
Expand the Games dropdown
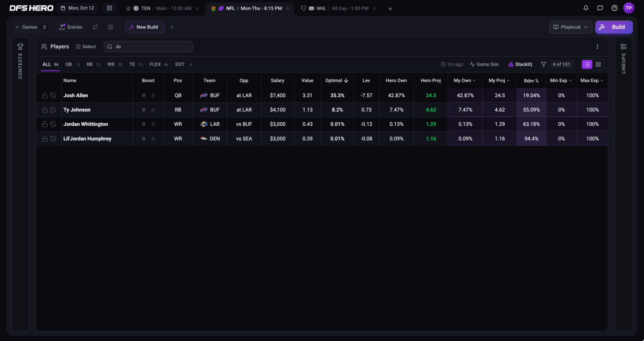point(32,27)
